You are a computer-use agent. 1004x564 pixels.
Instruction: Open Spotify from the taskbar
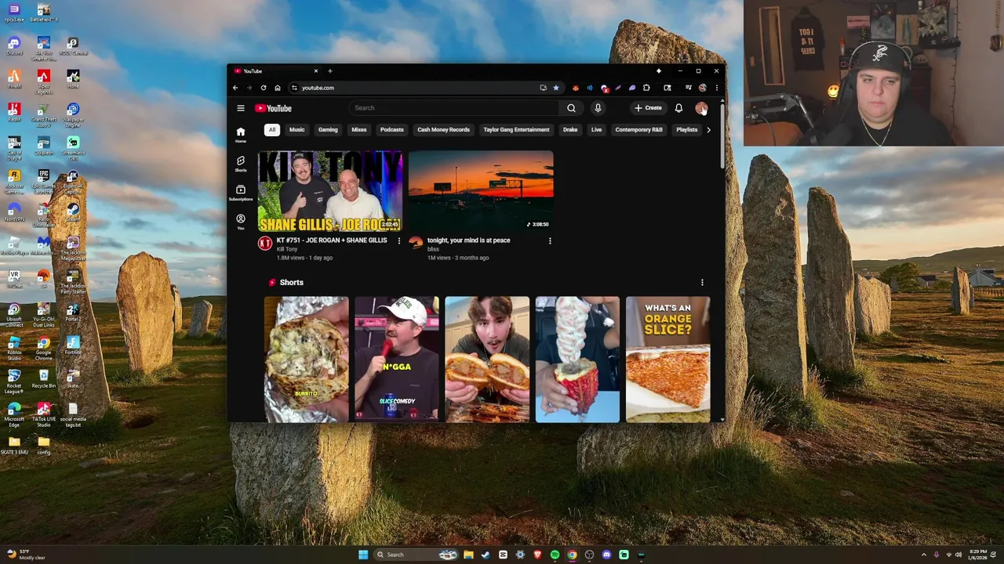(x=555, y=555)
